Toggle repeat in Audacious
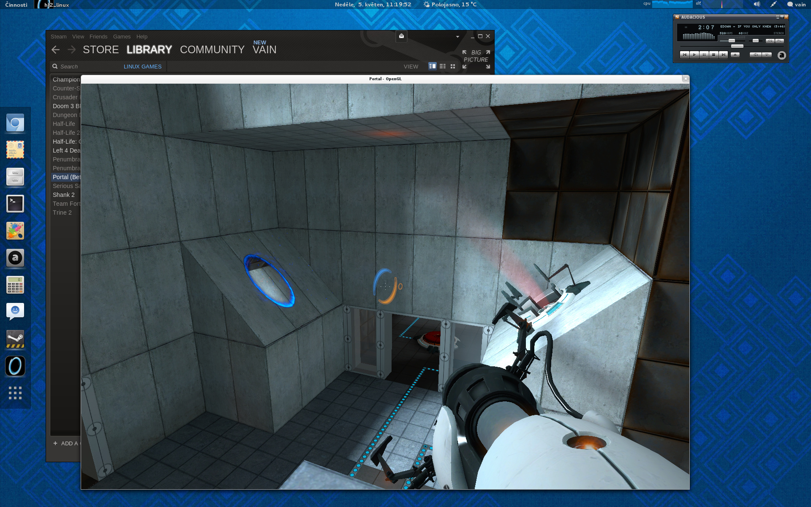Image resolution: width=811 pixels, height=507 pixels. [x=767, y=55]
